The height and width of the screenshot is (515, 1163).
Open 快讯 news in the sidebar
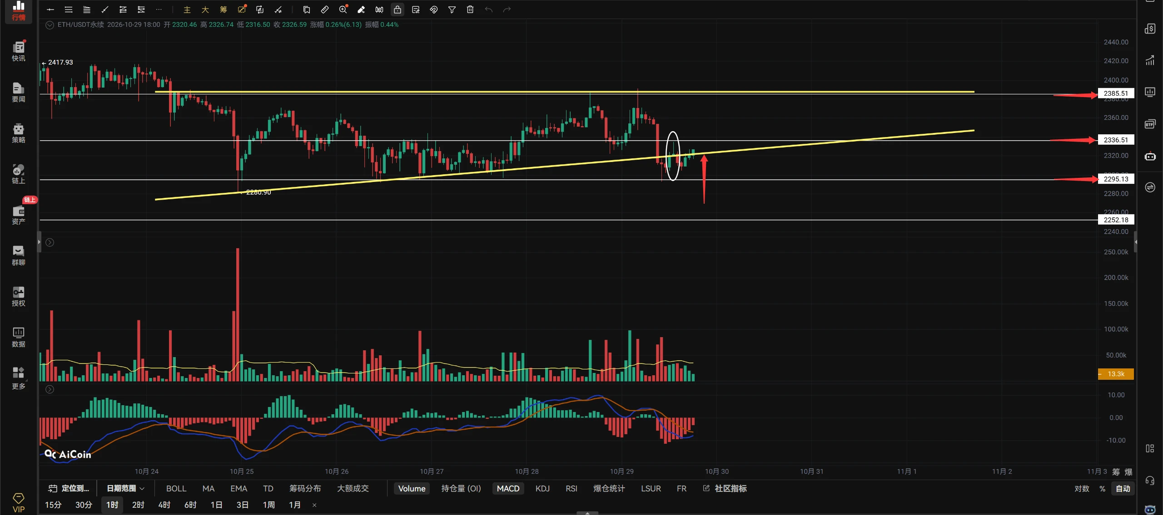pyautogui.click(x=19, y=51)
